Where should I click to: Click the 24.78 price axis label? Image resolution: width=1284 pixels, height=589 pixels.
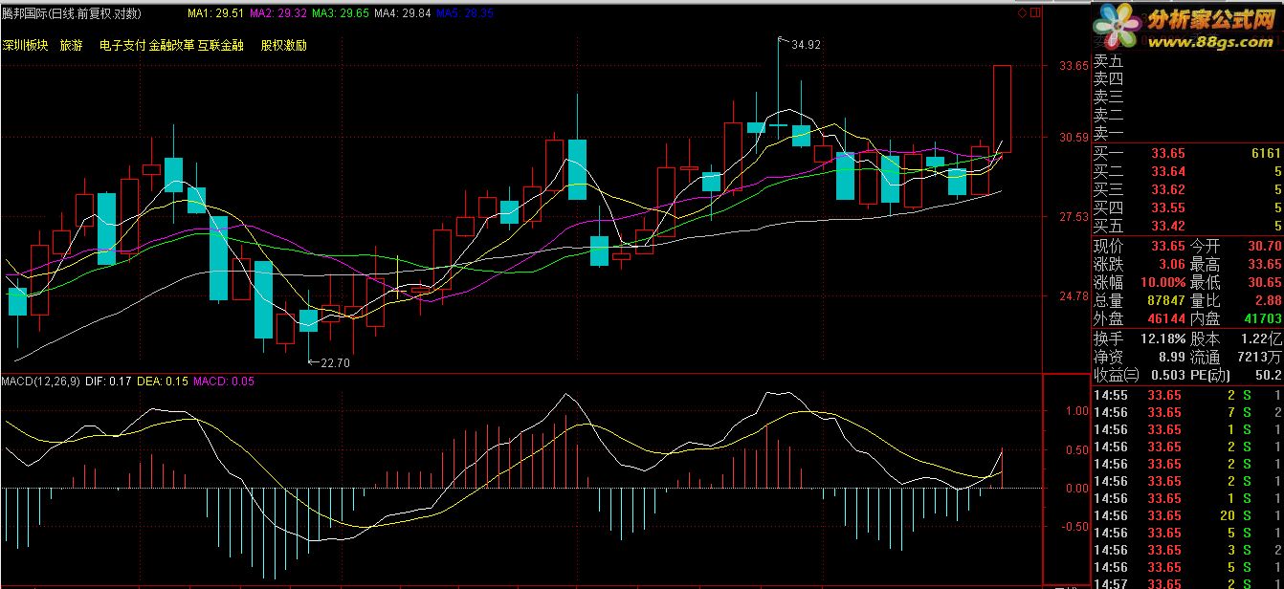1074,297
